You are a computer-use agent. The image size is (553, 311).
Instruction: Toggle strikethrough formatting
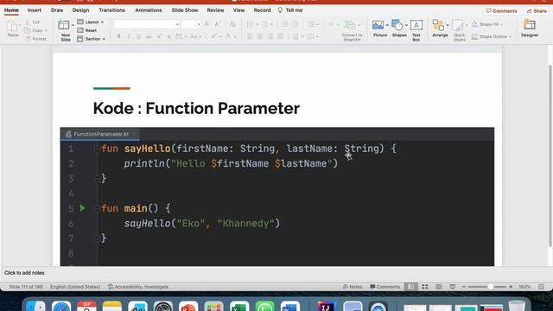pyautogui.click(x=149, y=36)
